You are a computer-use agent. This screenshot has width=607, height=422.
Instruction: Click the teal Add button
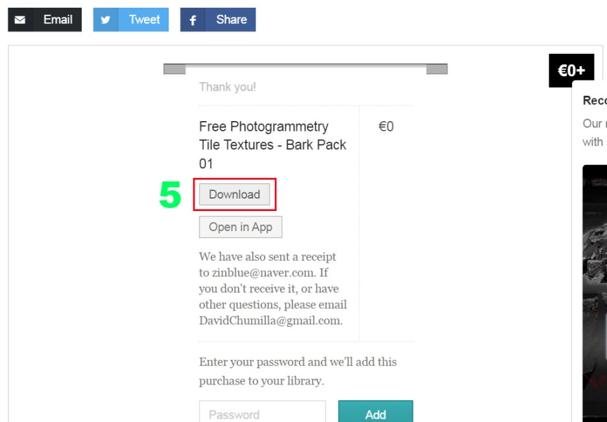click(x=375, y=413)
